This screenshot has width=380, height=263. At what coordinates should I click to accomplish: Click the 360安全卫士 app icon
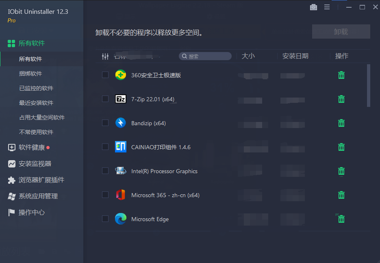coord(120,75)
